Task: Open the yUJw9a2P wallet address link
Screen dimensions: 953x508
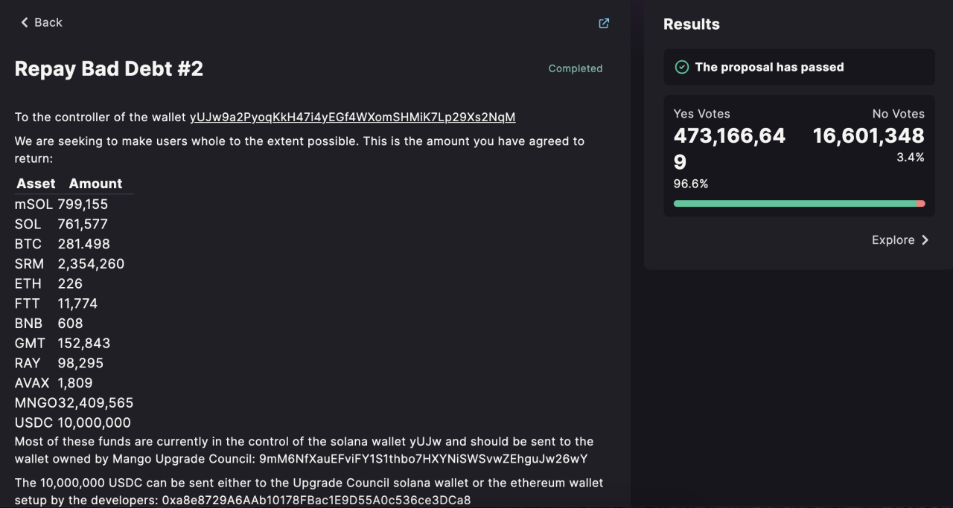Action: tap(352, 117)
